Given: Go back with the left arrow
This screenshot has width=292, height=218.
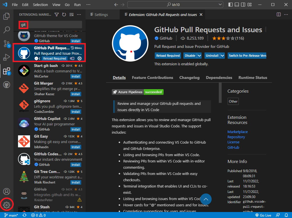Looking at the screenshot, I should tap(116, 5).
